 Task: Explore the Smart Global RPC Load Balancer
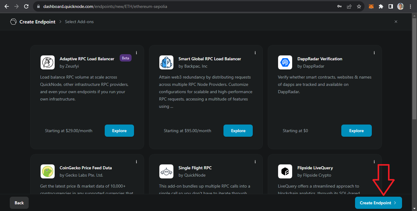pyautogui.click(x=238, y=131)
